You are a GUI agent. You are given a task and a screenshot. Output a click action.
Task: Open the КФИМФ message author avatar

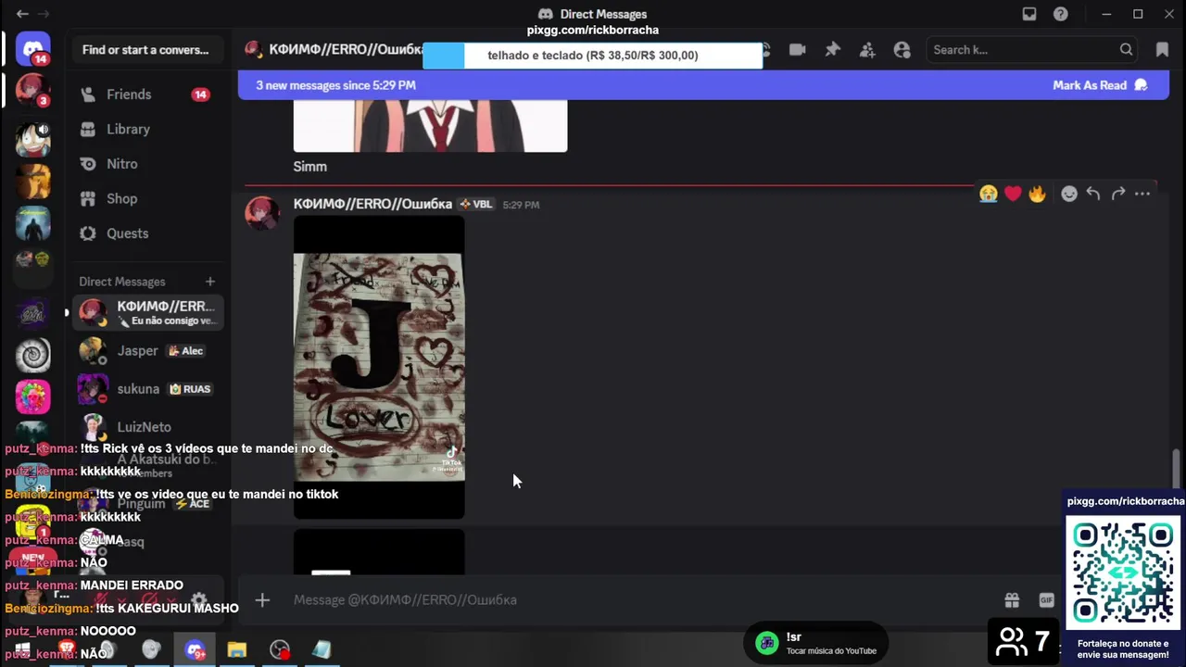(262, 213)
